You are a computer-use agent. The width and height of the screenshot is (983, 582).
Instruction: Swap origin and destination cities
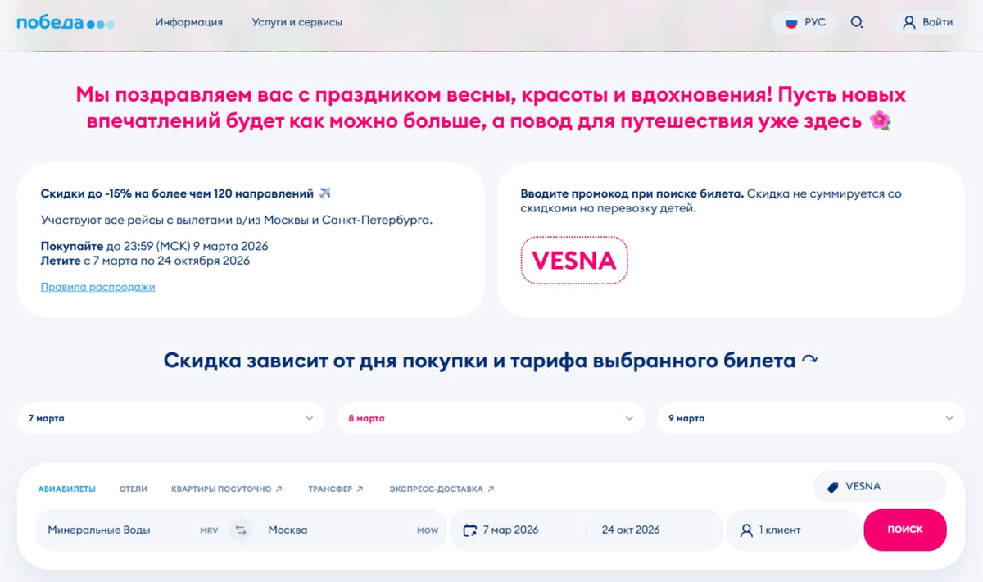click(241, 530)
